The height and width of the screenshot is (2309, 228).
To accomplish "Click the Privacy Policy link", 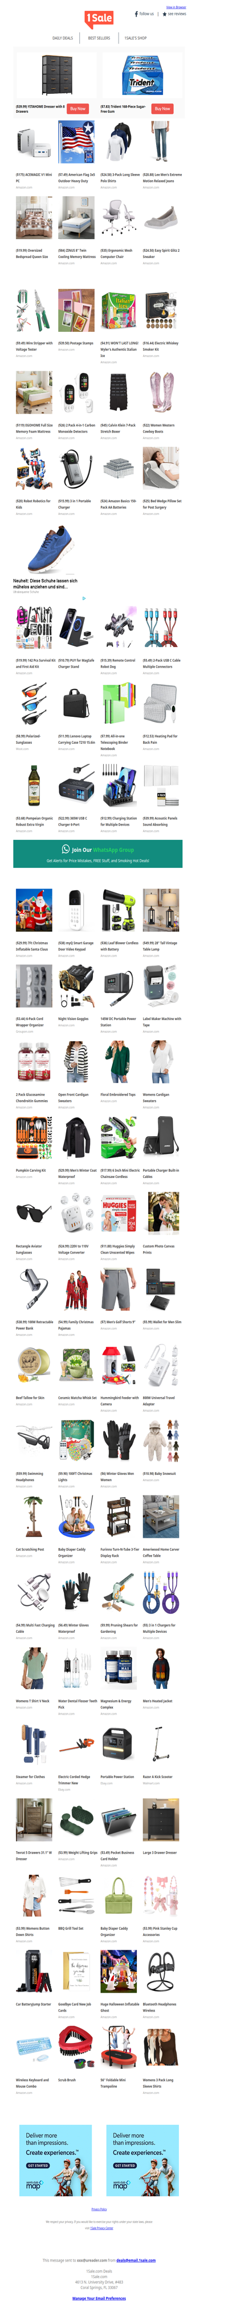I will tap(99, 2209).
